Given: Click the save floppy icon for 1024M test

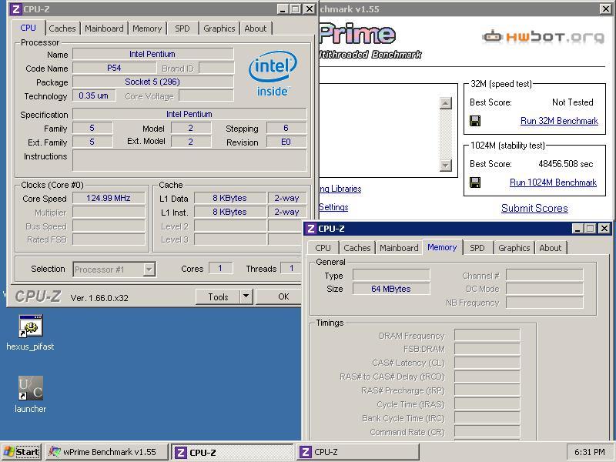Looking at the screenshot, I should tap(475, 182).
